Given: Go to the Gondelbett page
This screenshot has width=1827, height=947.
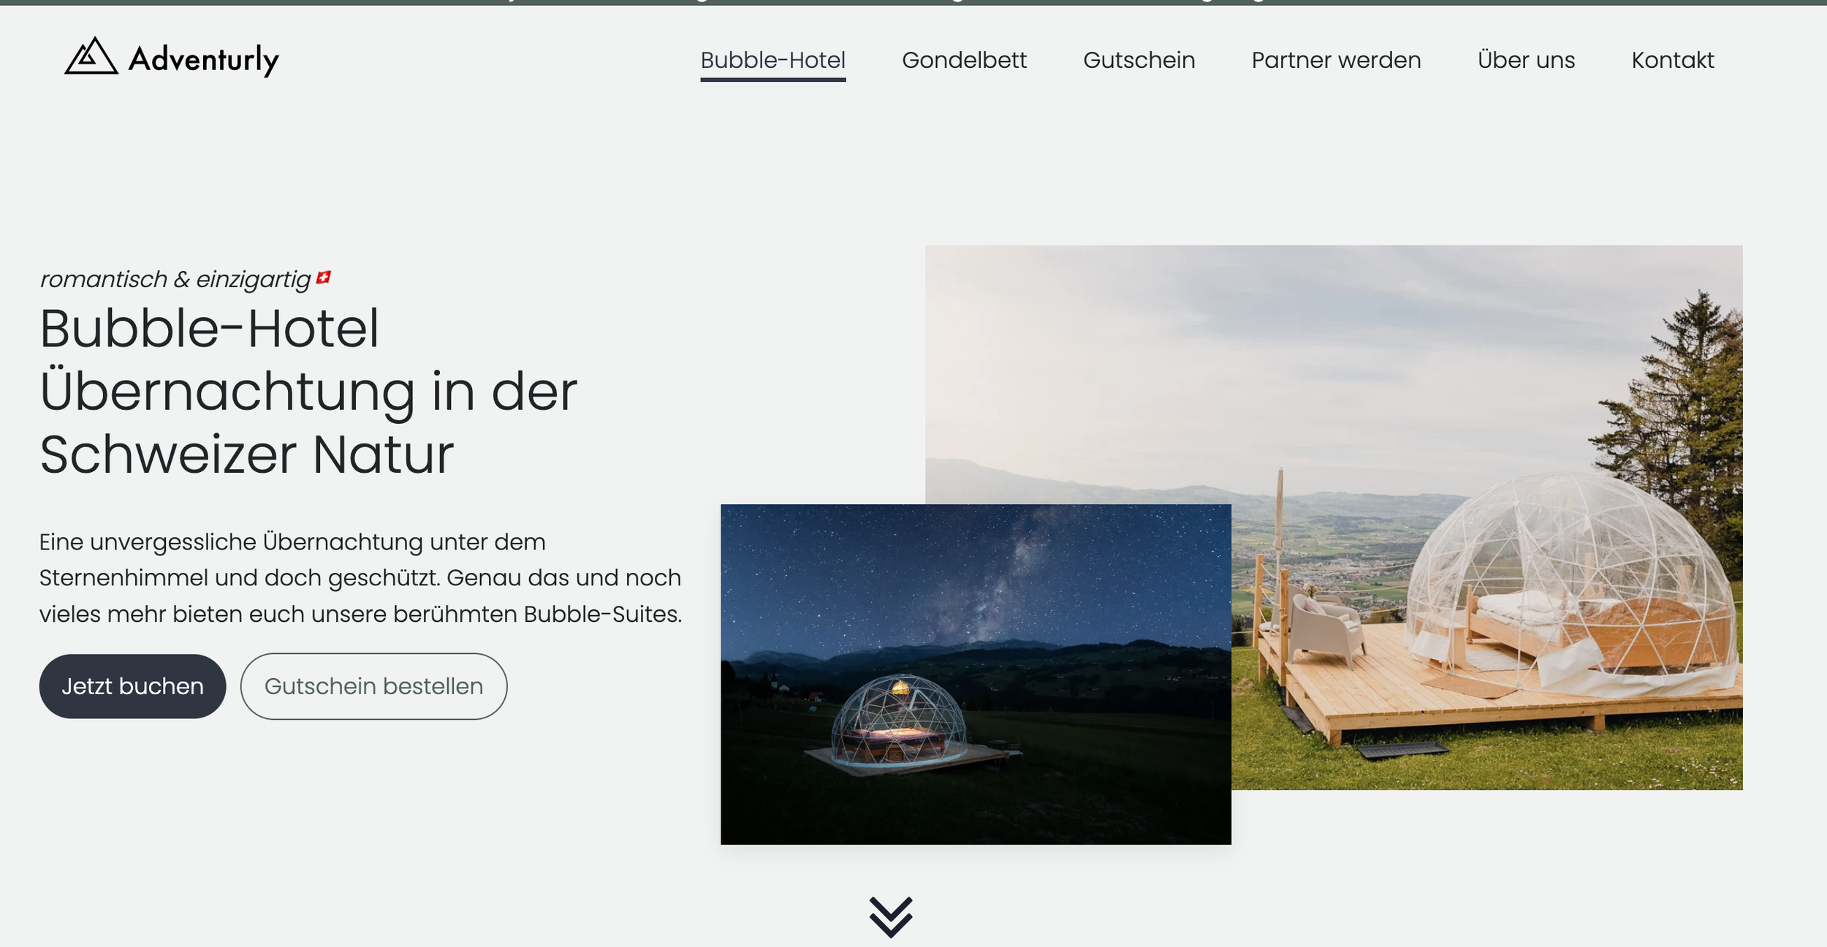Looking at the screenshot, I should (964, 60).
